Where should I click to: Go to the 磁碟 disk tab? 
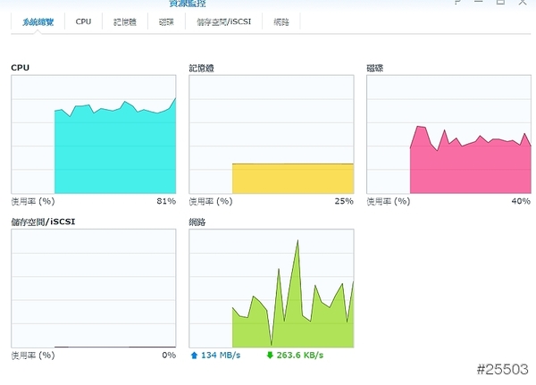166,21
